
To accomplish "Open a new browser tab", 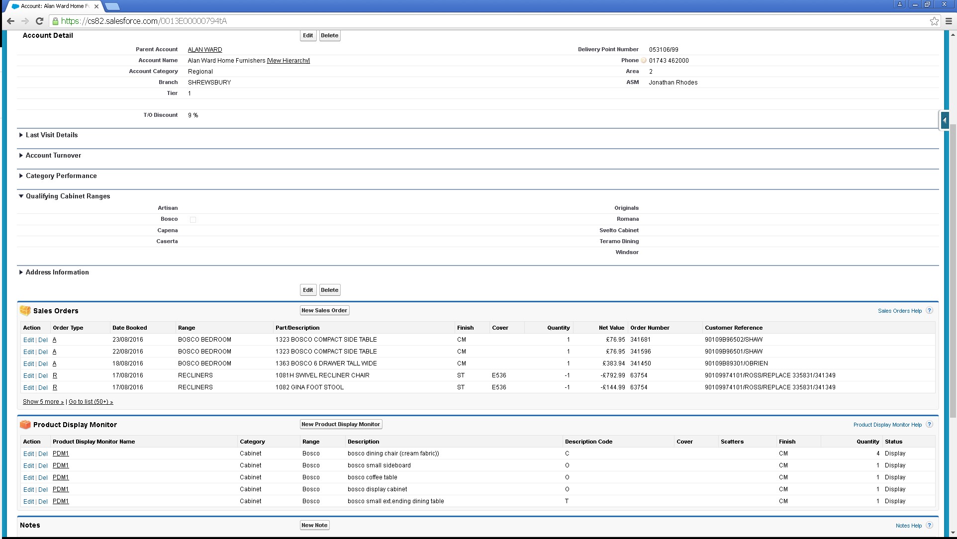I will 112,6.
